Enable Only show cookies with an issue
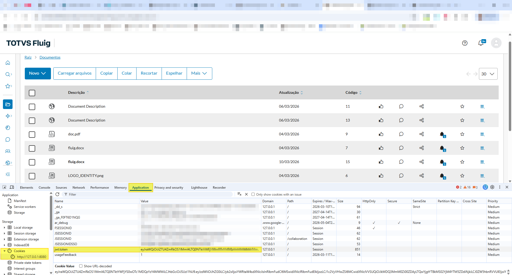 click(253, 194)
